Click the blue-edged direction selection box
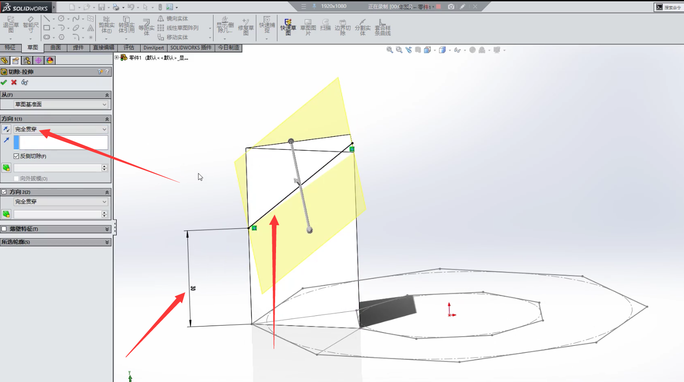Screen dimensions: 684x382 click(63, 142)
